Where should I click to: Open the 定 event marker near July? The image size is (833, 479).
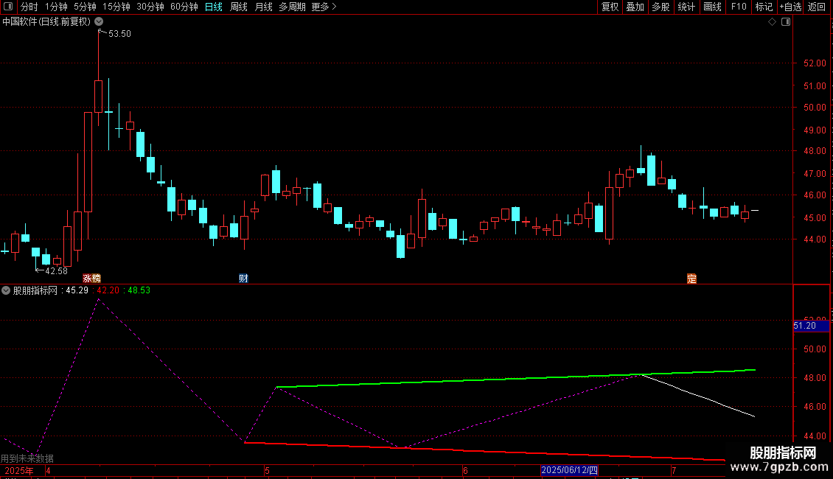[691, 279]
